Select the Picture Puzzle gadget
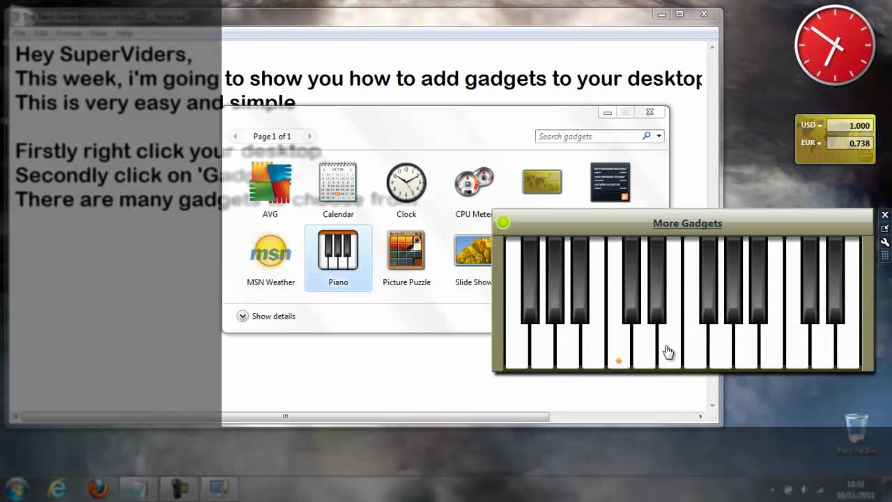 point(406,259)
